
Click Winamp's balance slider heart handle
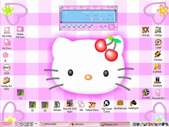coord(101,19)
